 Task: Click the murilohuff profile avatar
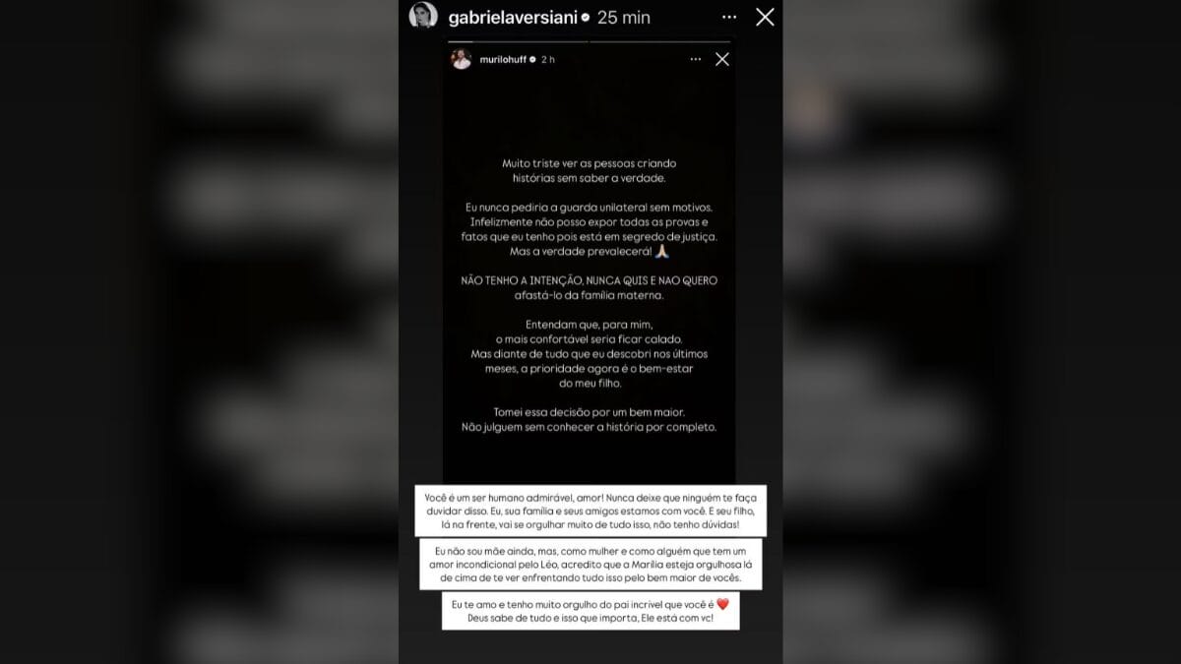(462, 59)
